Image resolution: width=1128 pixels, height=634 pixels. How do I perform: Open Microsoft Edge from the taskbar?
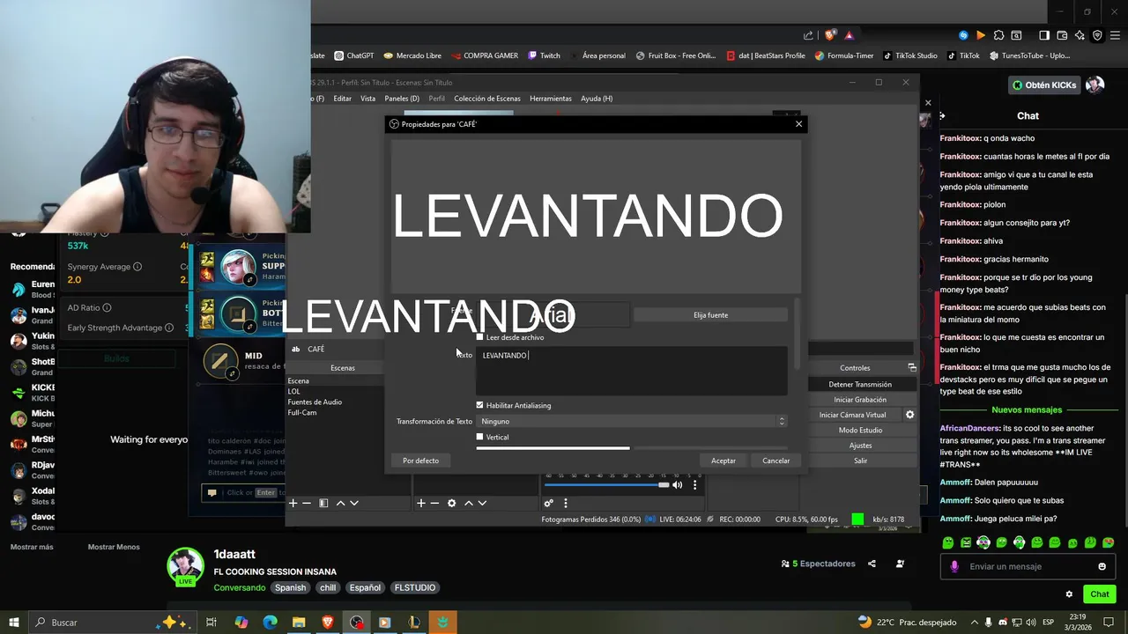(270, 623)
